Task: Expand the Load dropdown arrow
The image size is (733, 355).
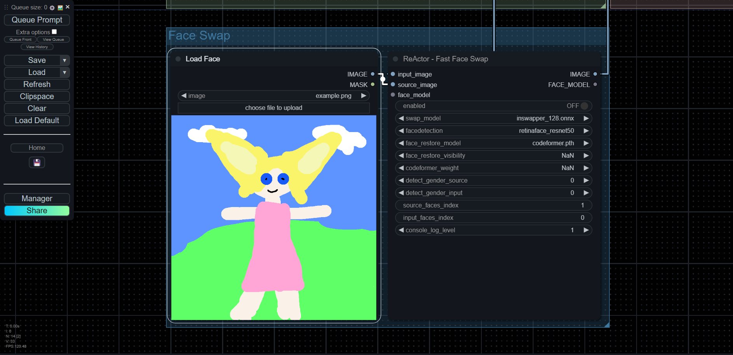Action: click(x=65, y=73)
